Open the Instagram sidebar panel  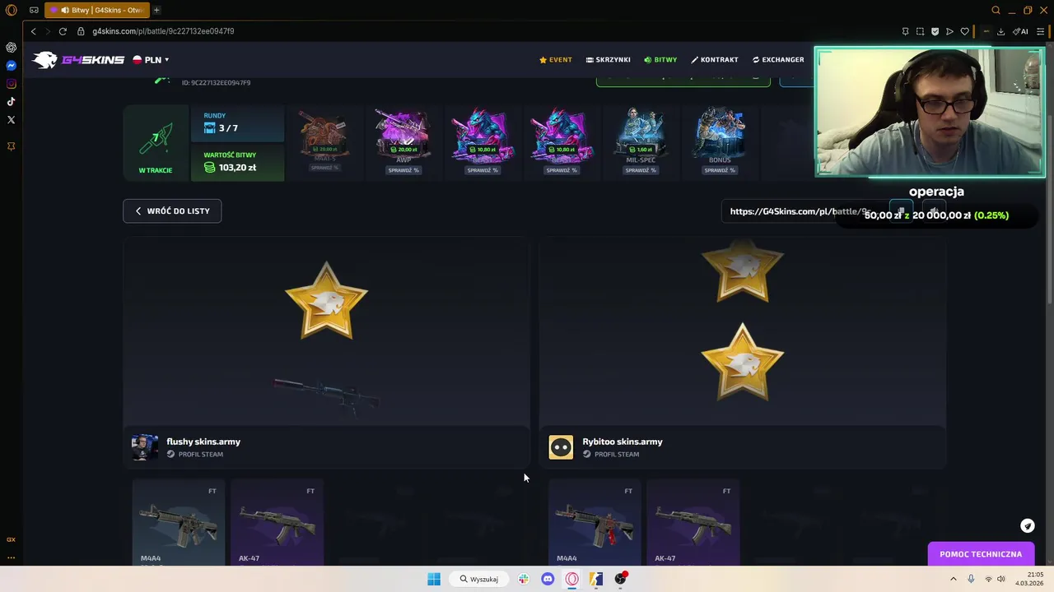[x=11, y=84]
